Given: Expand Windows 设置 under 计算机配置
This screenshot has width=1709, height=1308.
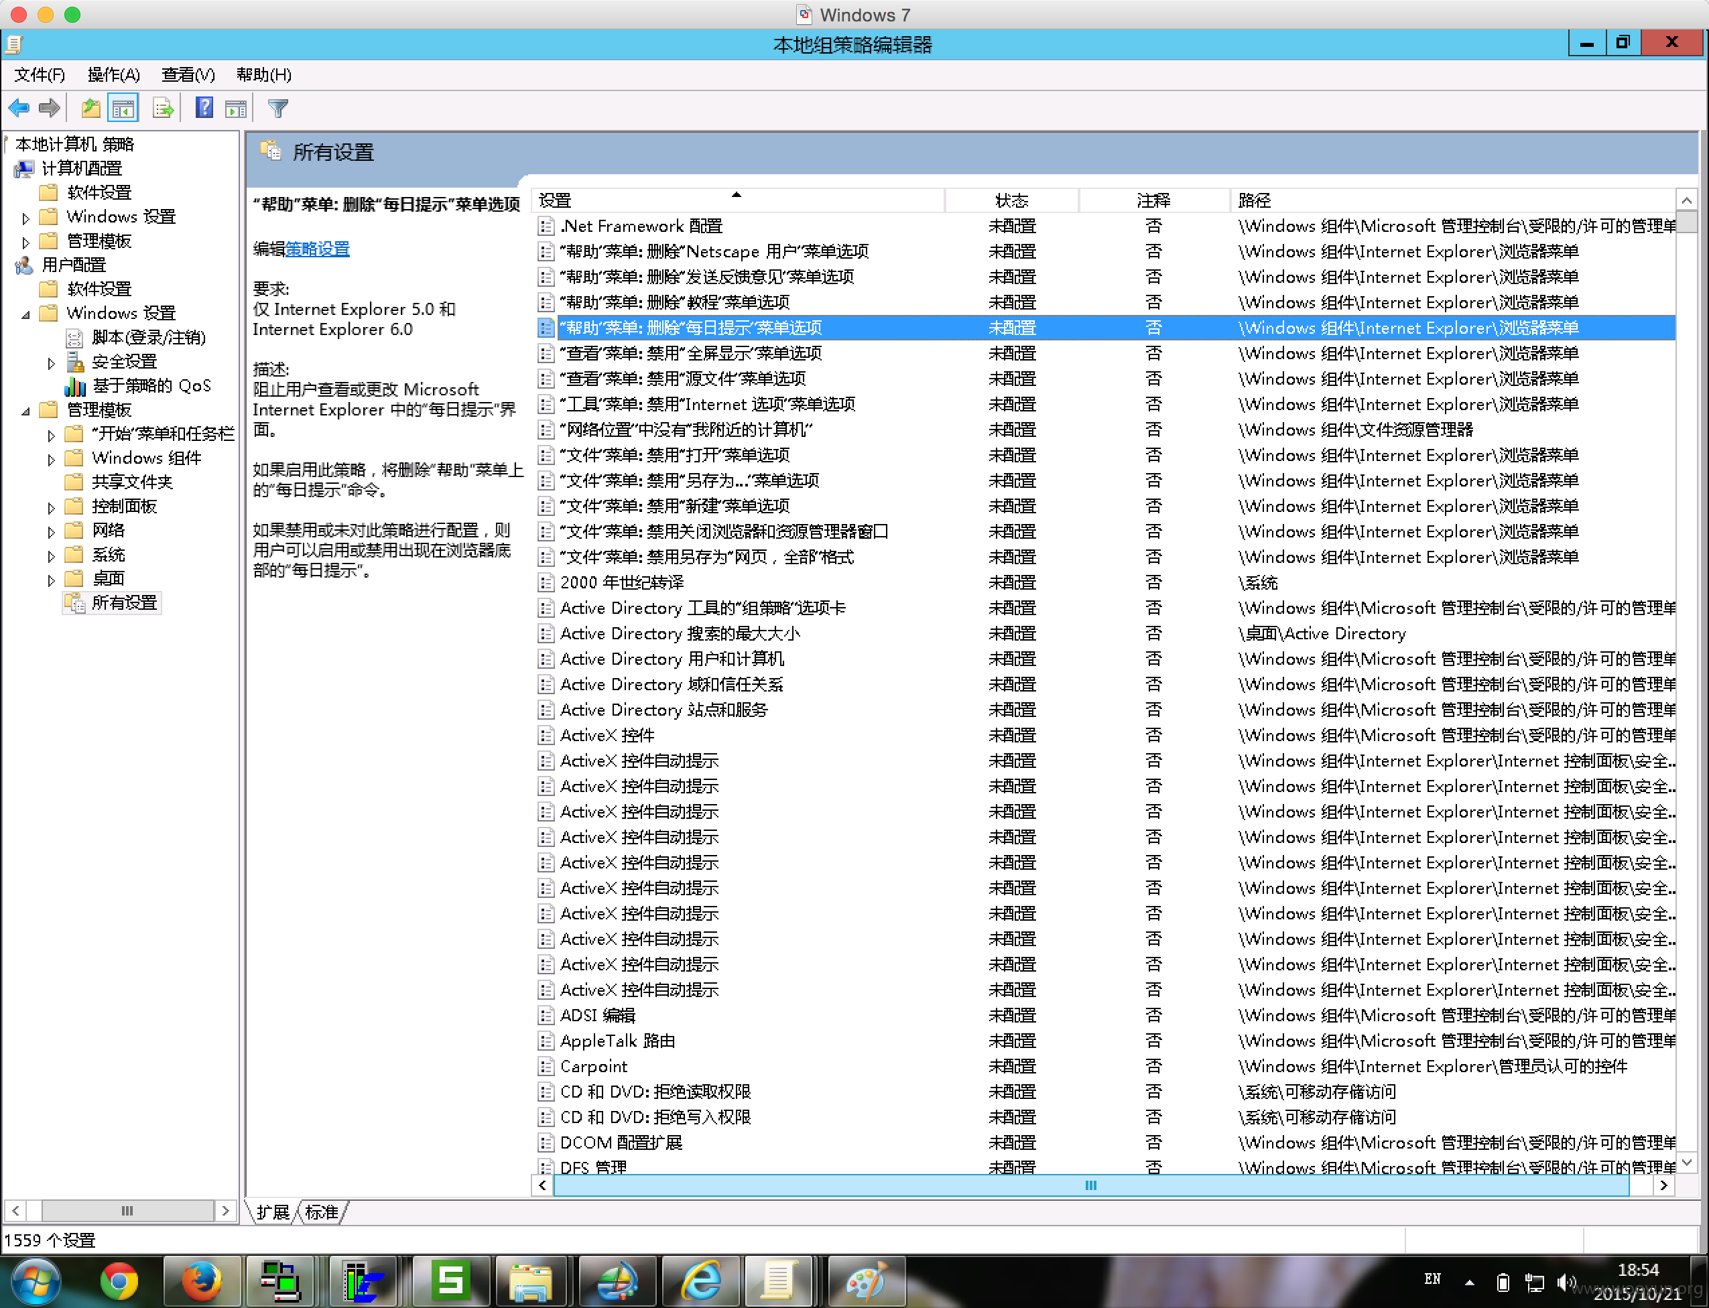Looking at the screenshot, I should point(25,218).
